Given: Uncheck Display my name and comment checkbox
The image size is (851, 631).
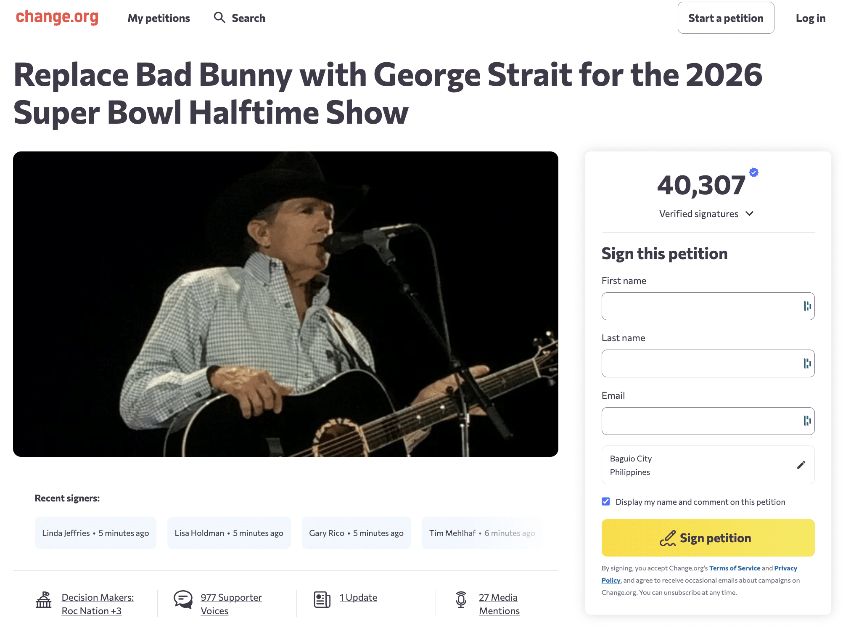Looking at the screenshot, I should pos(606,501).
